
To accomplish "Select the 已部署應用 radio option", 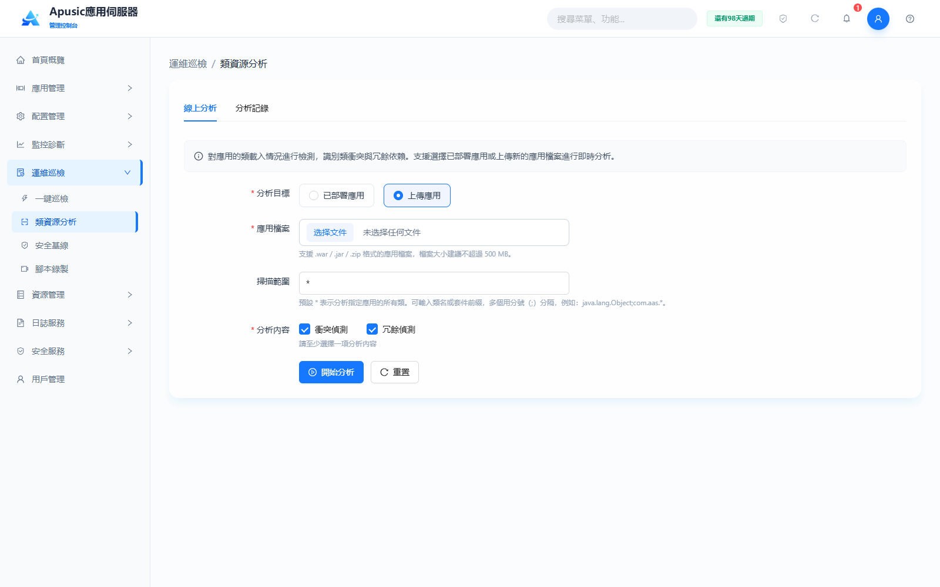I will pos(337,195).
